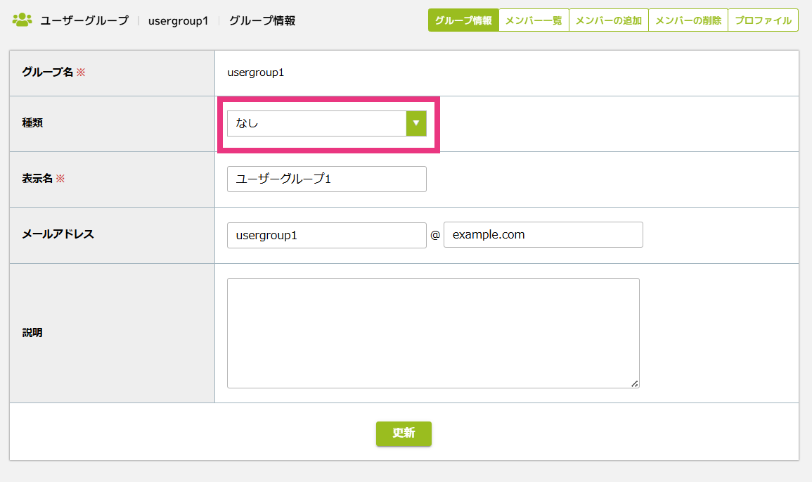Open the グループ情報 tab
The image size is (812, 482).
463,20
